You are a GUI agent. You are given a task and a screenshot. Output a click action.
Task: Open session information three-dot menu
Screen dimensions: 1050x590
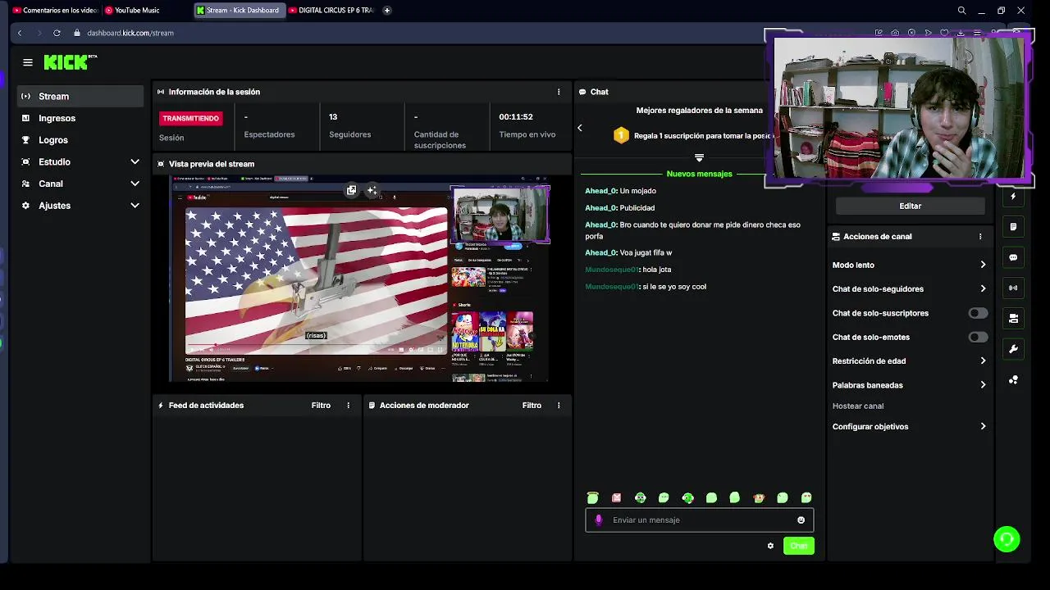tap(559, 92)
